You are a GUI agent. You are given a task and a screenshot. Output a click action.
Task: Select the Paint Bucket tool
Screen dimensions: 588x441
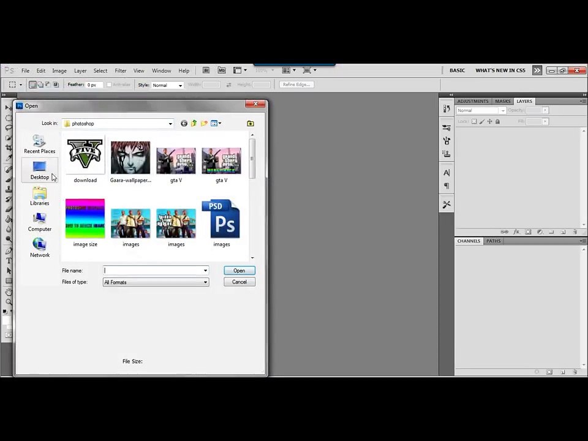[8, 219]
